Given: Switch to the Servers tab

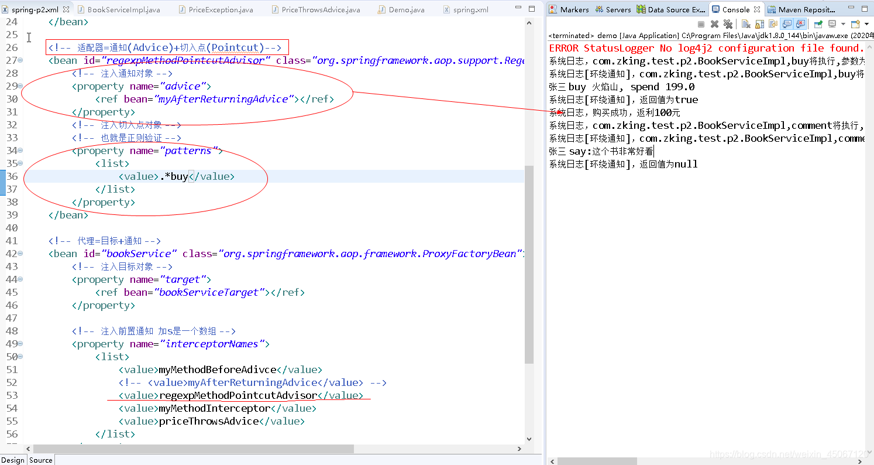Looking at the screenshot, I should point(613,9).
